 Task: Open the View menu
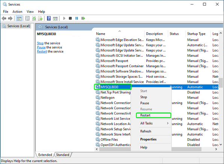pyautogui.click(x=30, y=12)
